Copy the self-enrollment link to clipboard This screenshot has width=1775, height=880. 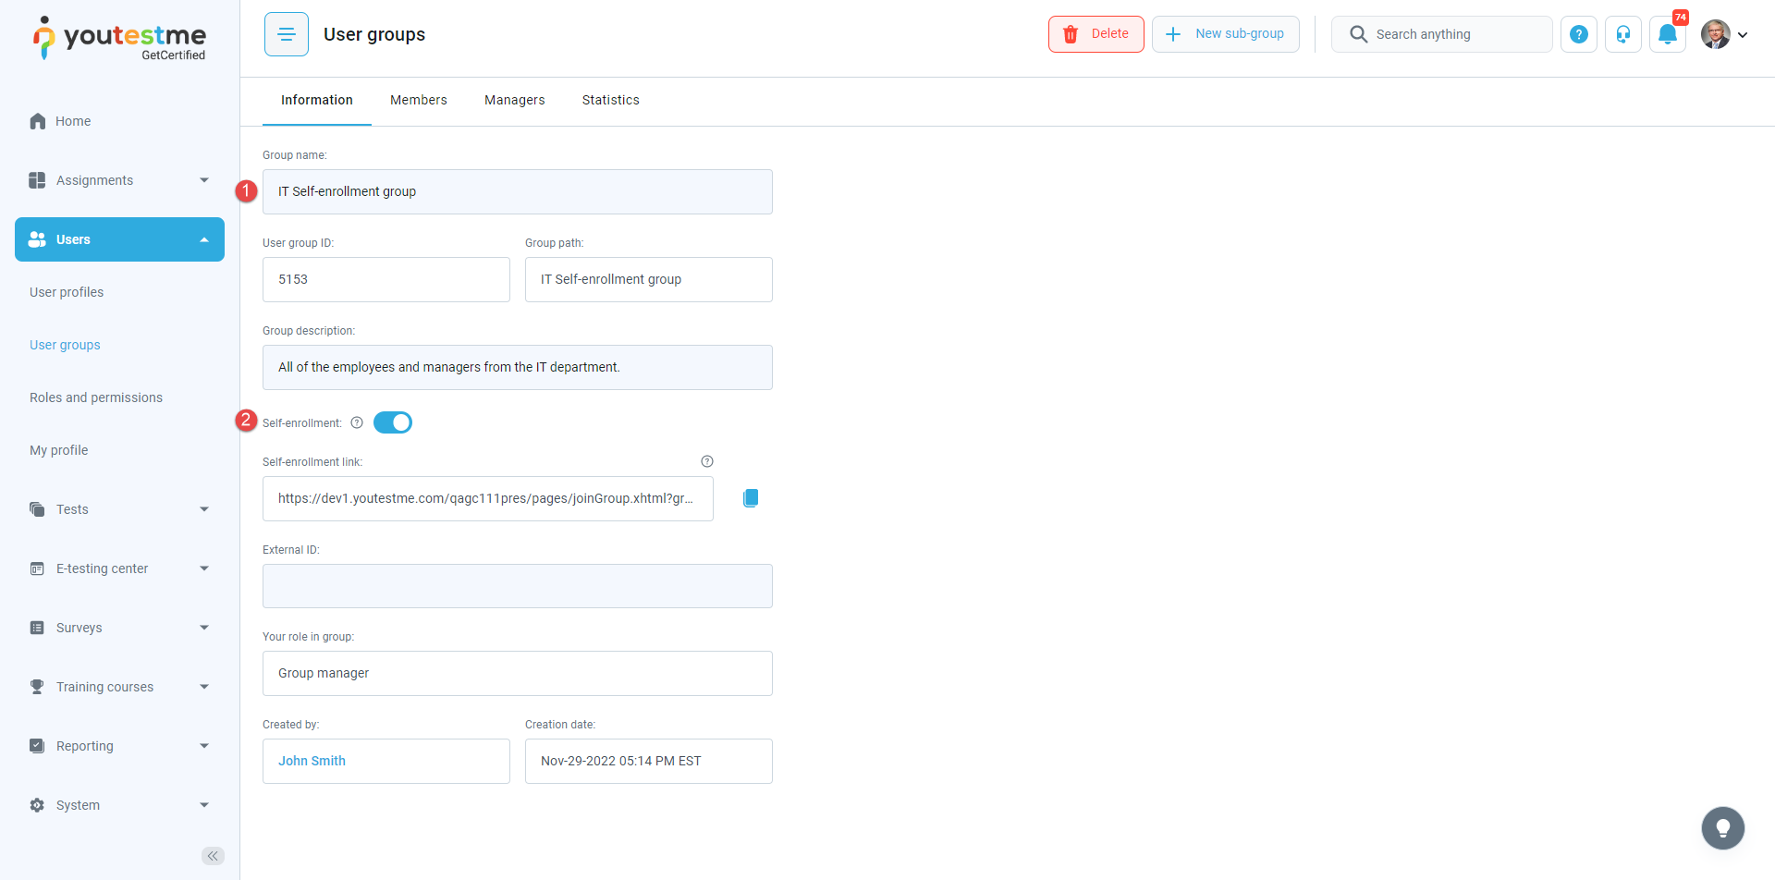[x=751, y=498]
